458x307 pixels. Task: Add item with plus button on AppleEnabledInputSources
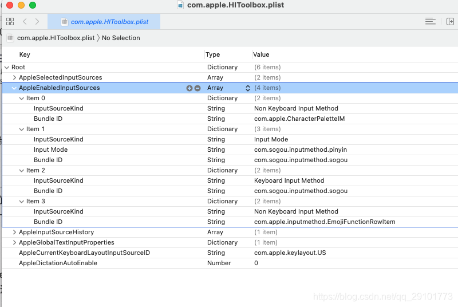point(189,88)
